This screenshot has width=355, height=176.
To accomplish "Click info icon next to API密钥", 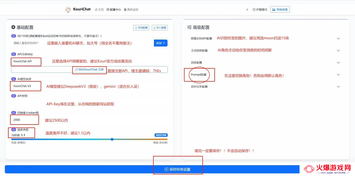I will [x=13, y=96].
